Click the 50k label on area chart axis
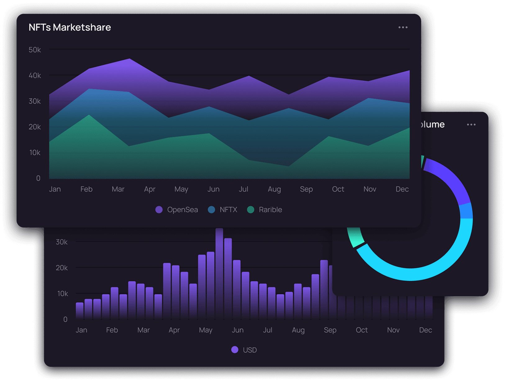Image resolution: width=505 pixels, height=381 pixels. pos(34,50)
